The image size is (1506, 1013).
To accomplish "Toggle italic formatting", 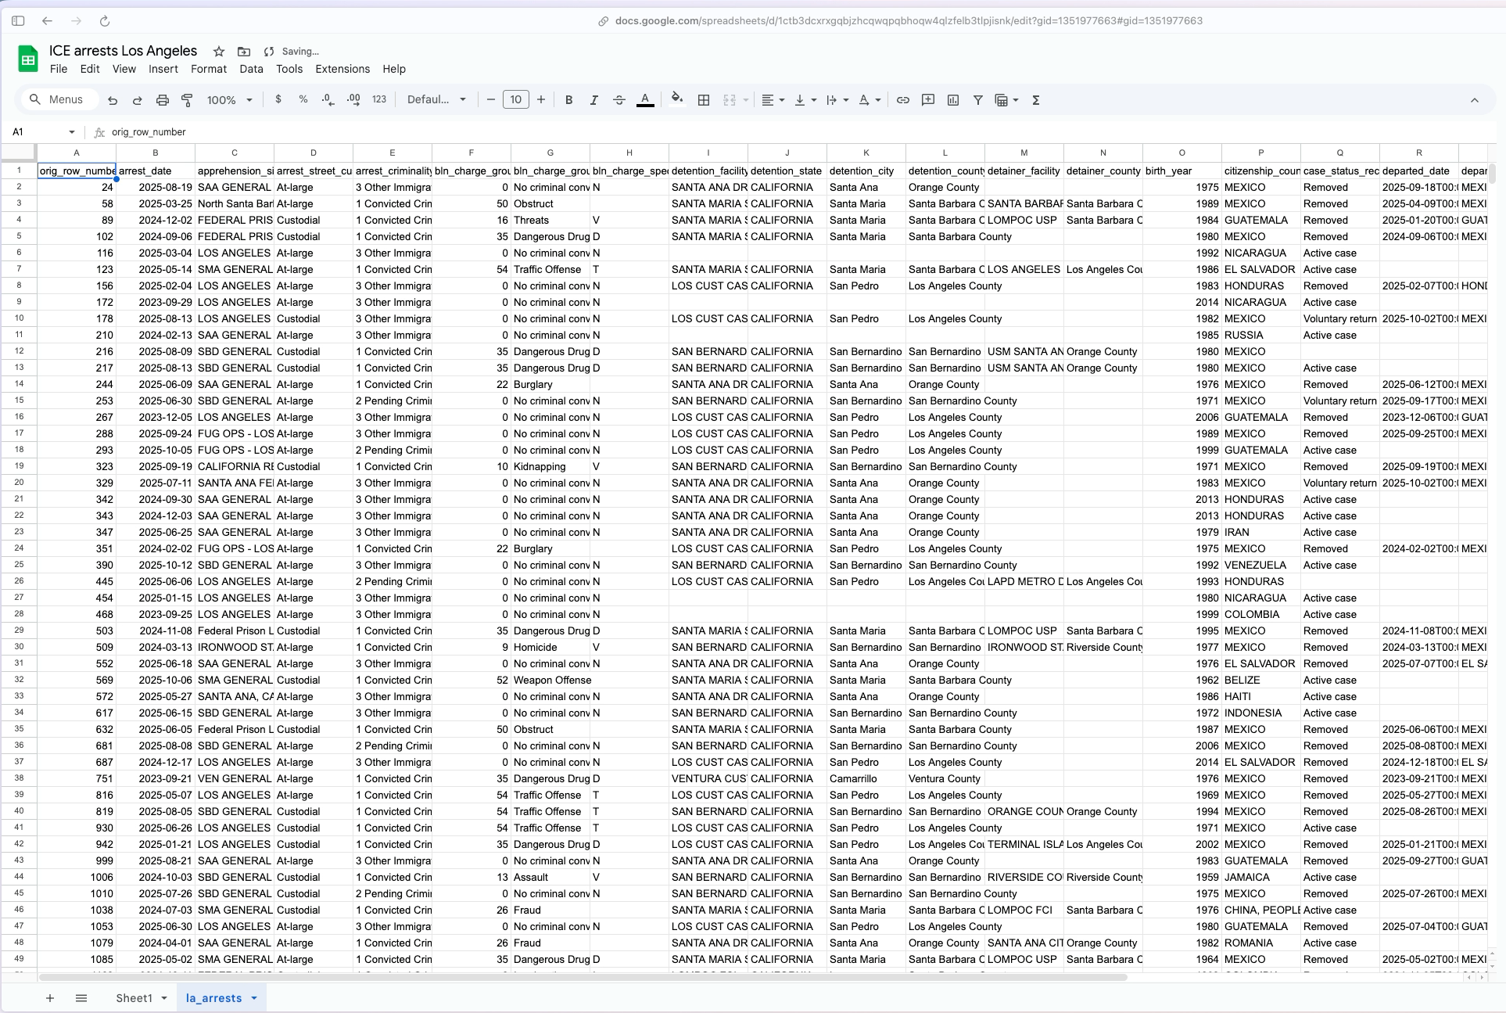I will coord(593,100).
